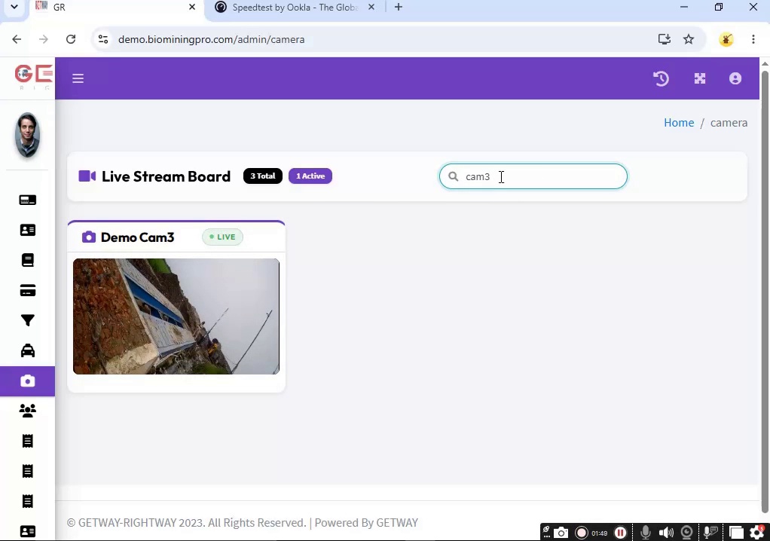Viewport: 770px width, 541px height.
Task: Open the users group icon in sidebar
Action: click(x=27, y=411)
